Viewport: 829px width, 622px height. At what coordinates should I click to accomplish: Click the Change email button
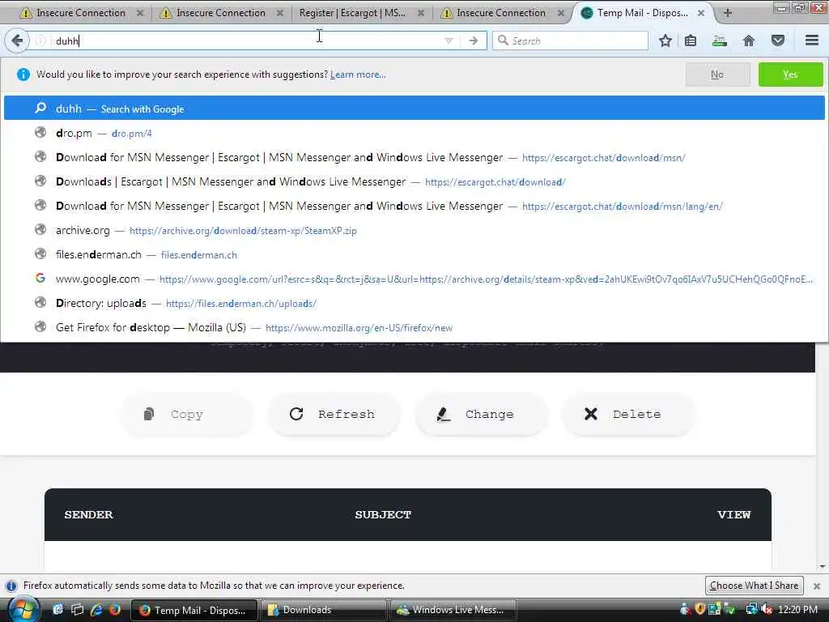pos(481,414)
